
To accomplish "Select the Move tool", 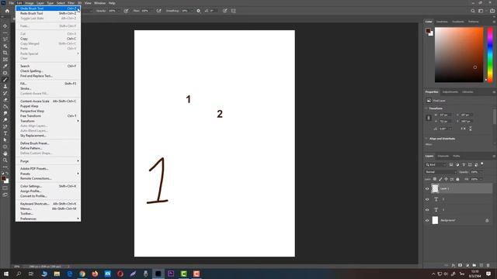I will pyautogui.click(x=5, y=26).
